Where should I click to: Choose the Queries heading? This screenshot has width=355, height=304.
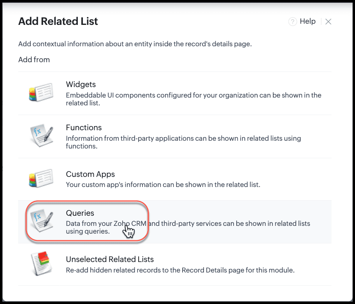[x=80, y=213]
